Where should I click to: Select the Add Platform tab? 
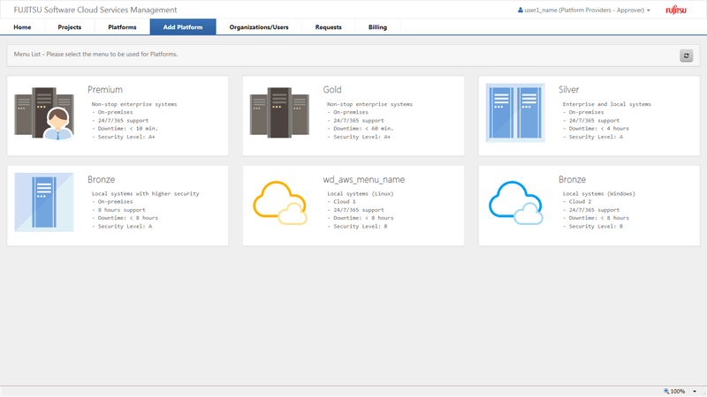click(x=183, y=27)
